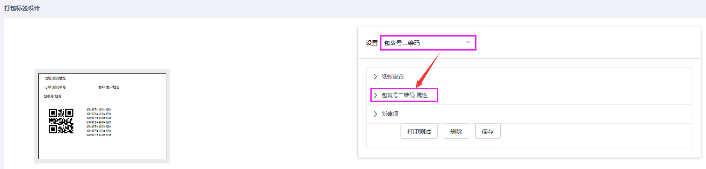Click the 设置 label text

(x=372, y=43)
